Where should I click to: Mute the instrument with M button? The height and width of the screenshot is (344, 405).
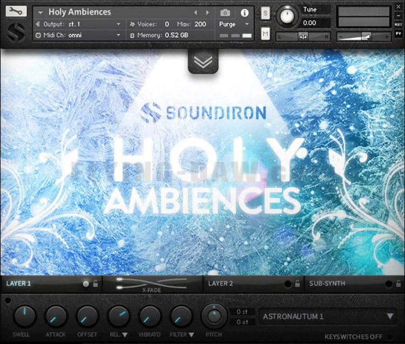[265, 33]
